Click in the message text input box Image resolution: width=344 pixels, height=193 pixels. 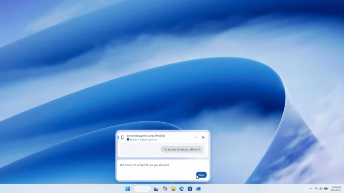[x=163, y=170]
